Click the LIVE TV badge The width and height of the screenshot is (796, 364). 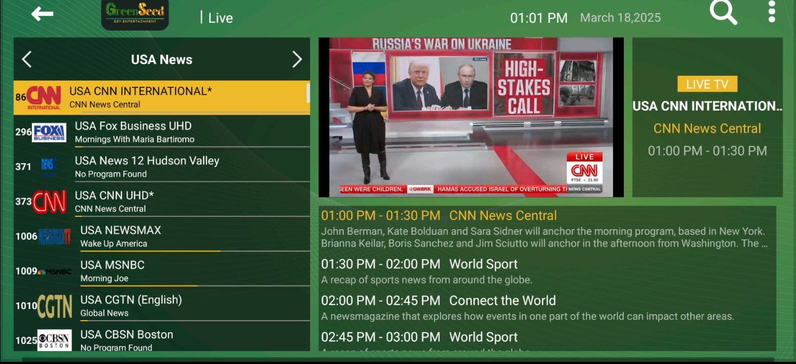[x=707, y=84]
